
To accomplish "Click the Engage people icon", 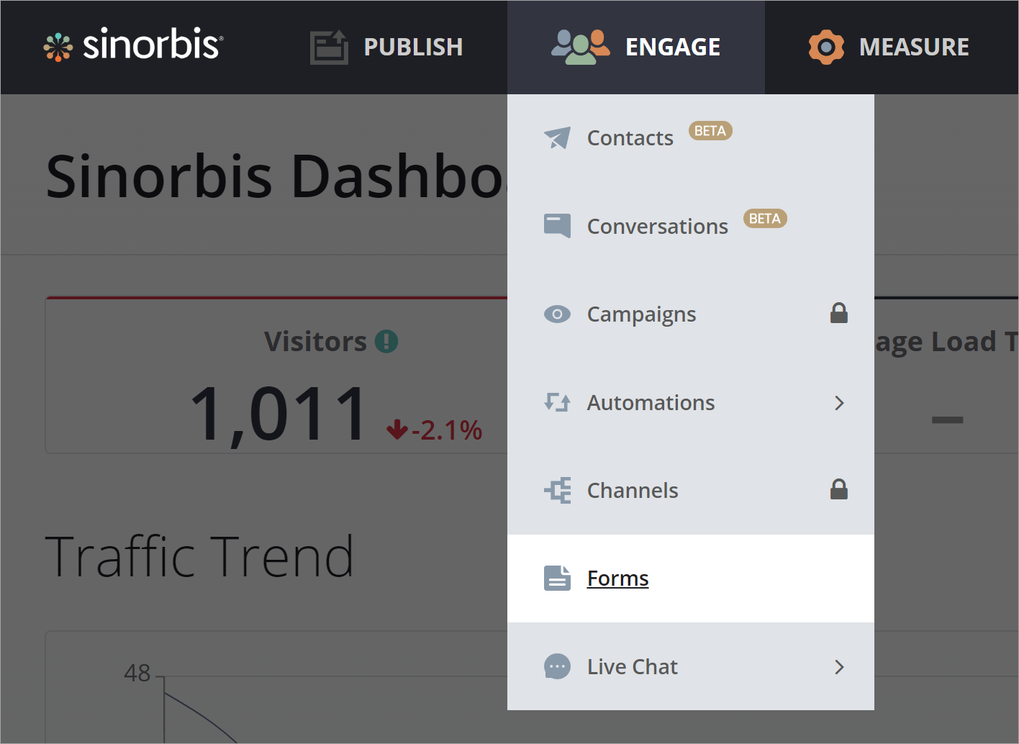I will tap(580, 47).
